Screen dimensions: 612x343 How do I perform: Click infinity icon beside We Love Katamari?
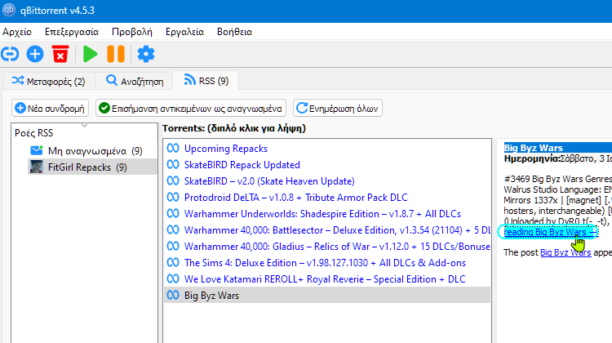click(173, 279)
